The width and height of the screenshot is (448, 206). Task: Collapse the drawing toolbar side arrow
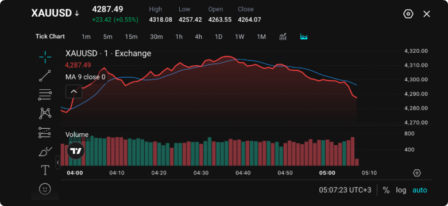pos(57,163)
